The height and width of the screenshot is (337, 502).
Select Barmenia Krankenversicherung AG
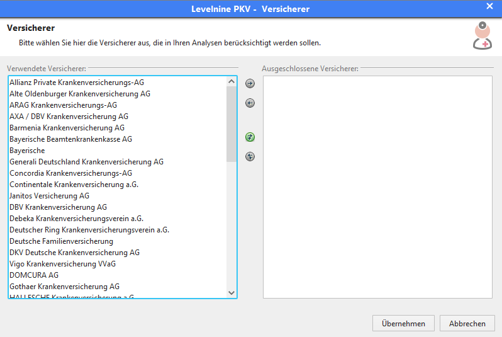point(118,128)
